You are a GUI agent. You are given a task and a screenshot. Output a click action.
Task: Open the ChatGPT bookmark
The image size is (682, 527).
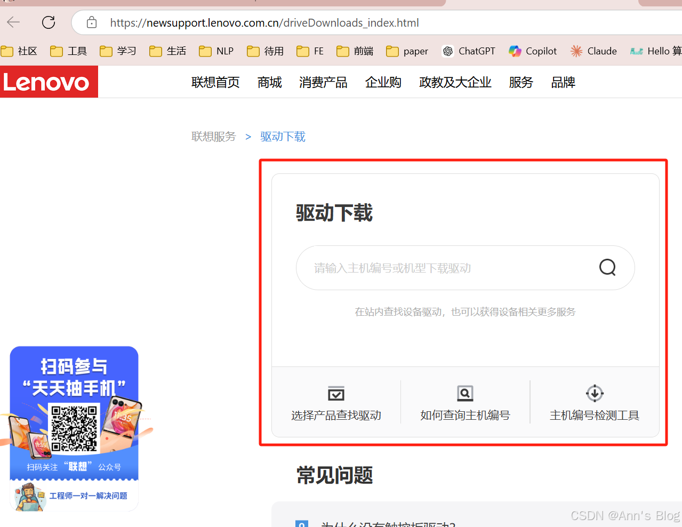[x=469, y=51]
